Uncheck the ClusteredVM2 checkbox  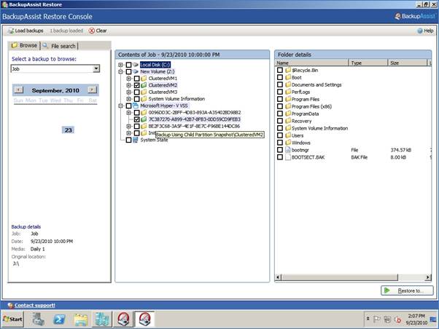136,85
